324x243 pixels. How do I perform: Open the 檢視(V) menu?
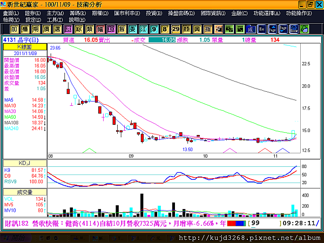[11, 20]
